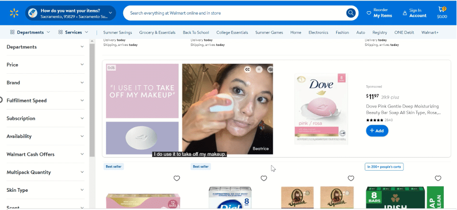
Task: Open ONE Debit nav link
Action: 404,33
